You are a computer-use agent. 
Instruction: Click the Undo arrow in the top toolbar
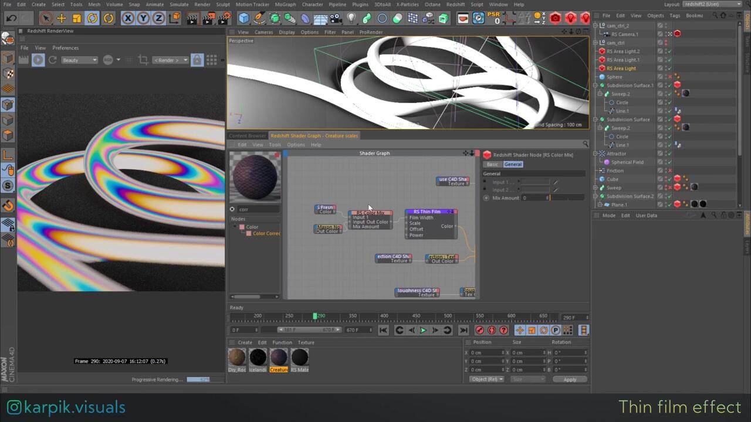pos(11,18)
